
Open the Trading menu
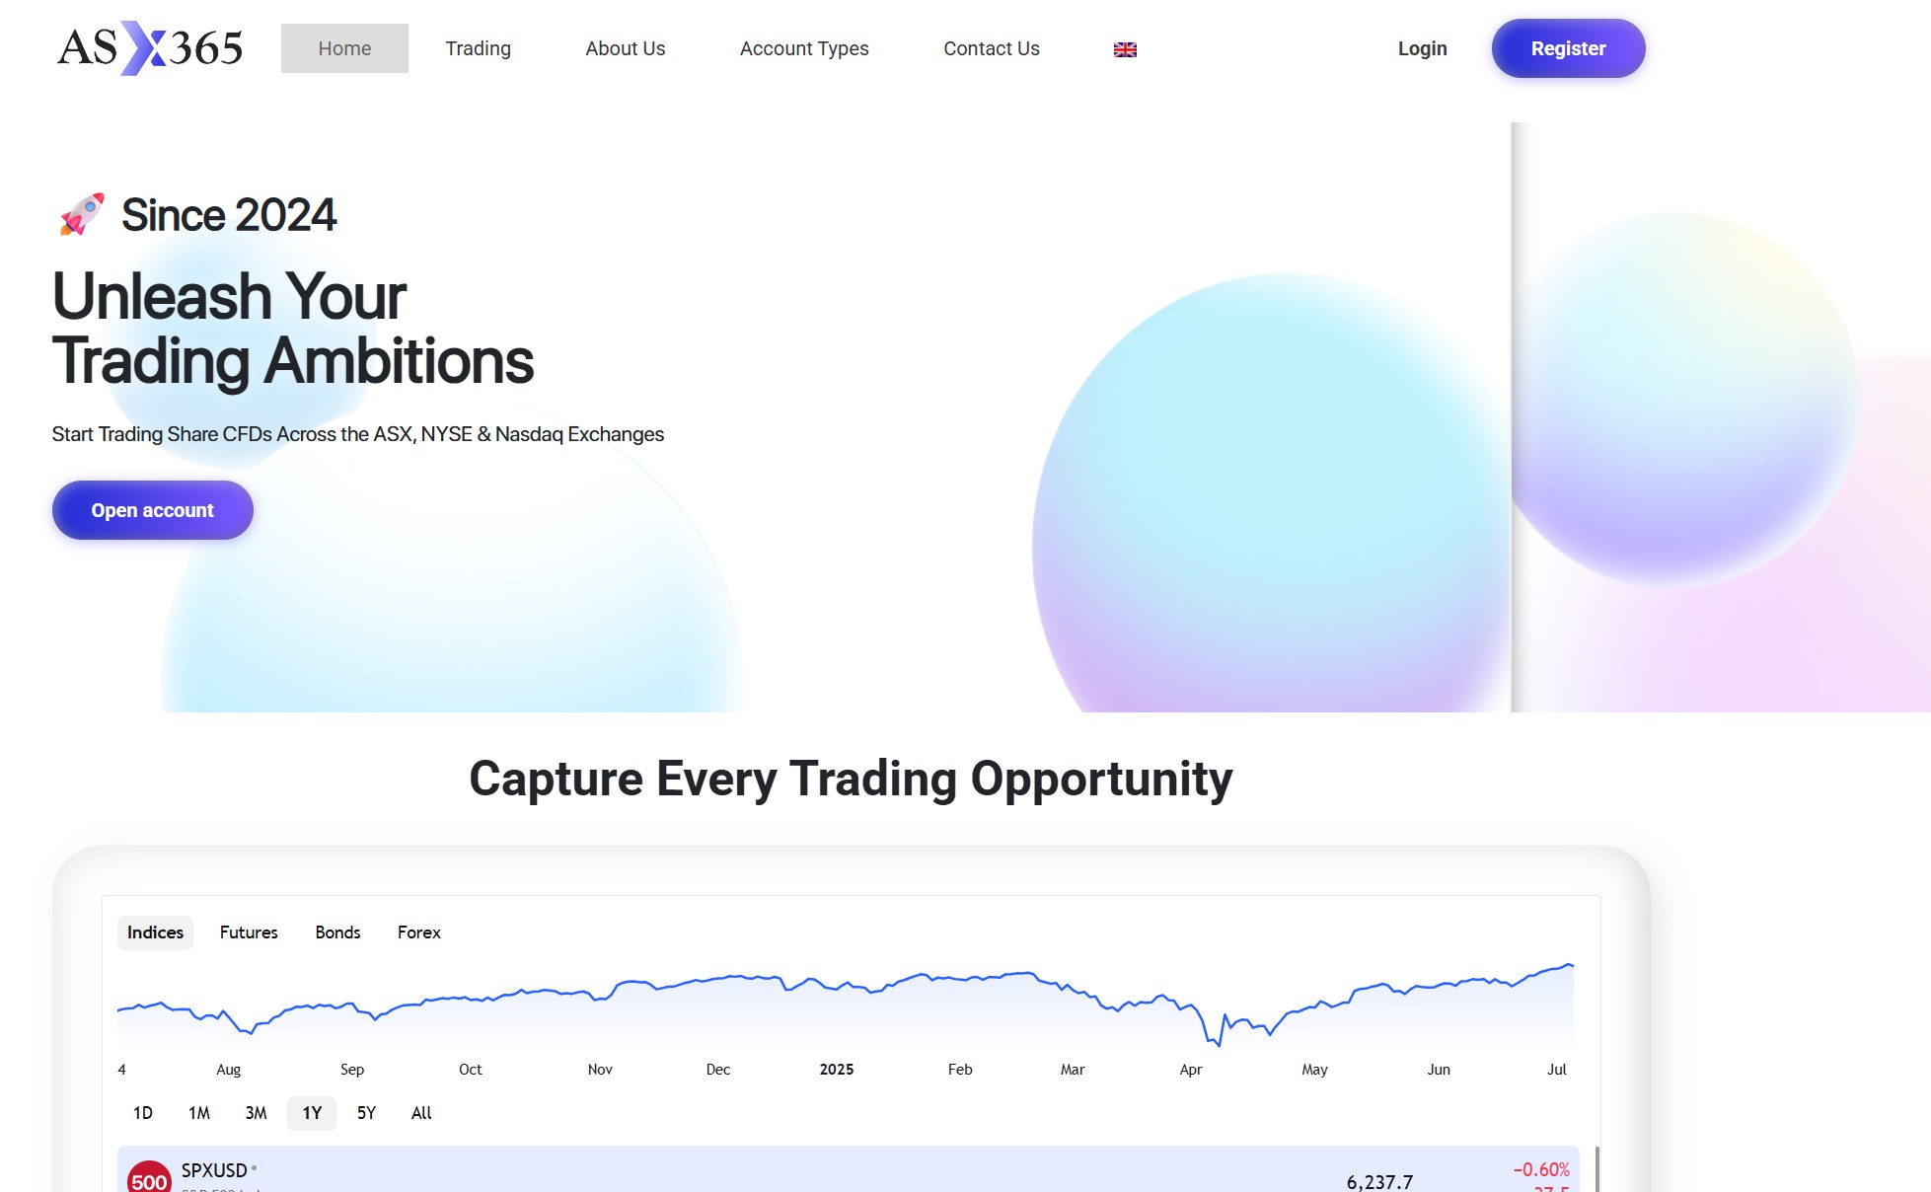(478, 48)
